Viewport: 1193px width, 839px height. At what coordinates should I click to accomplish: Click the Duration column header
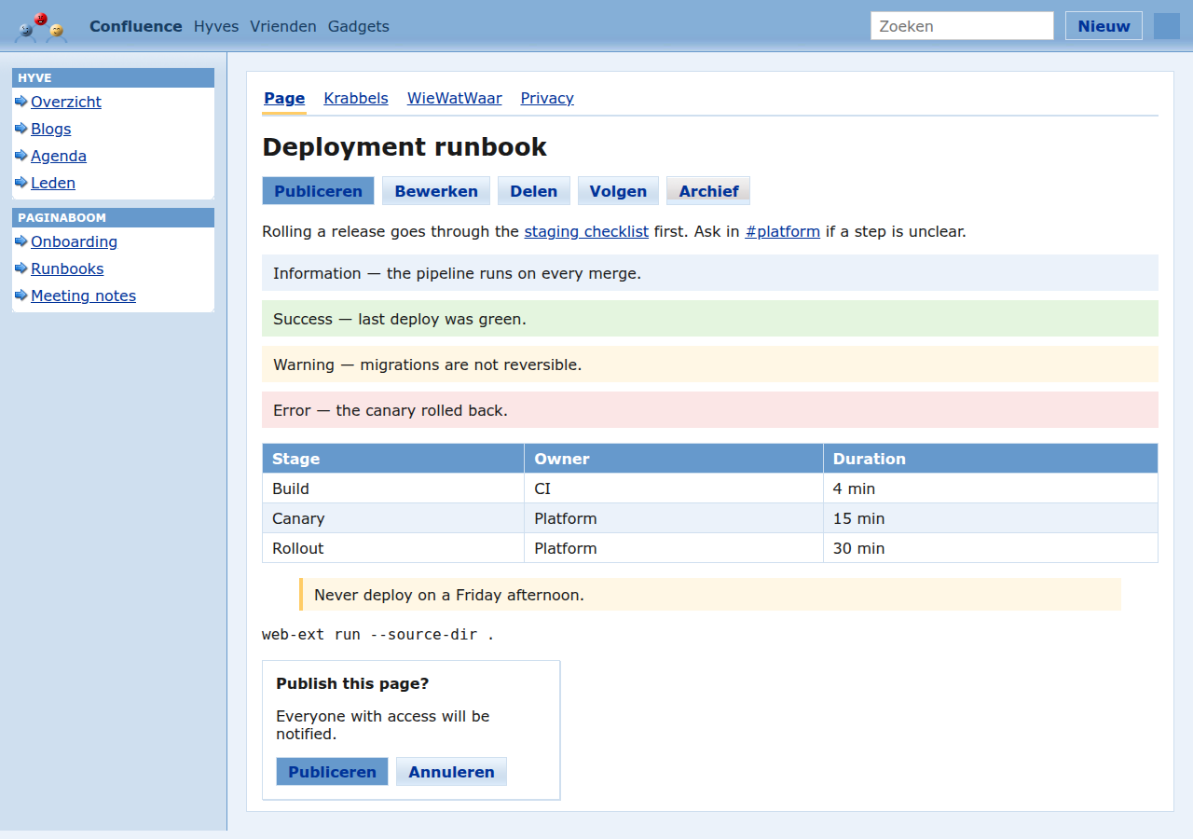pyautogui.click(x=991, y=459)
